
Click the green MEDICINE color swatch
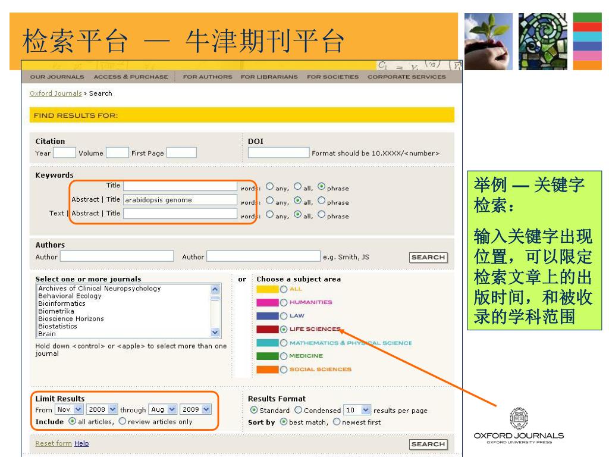268,356
